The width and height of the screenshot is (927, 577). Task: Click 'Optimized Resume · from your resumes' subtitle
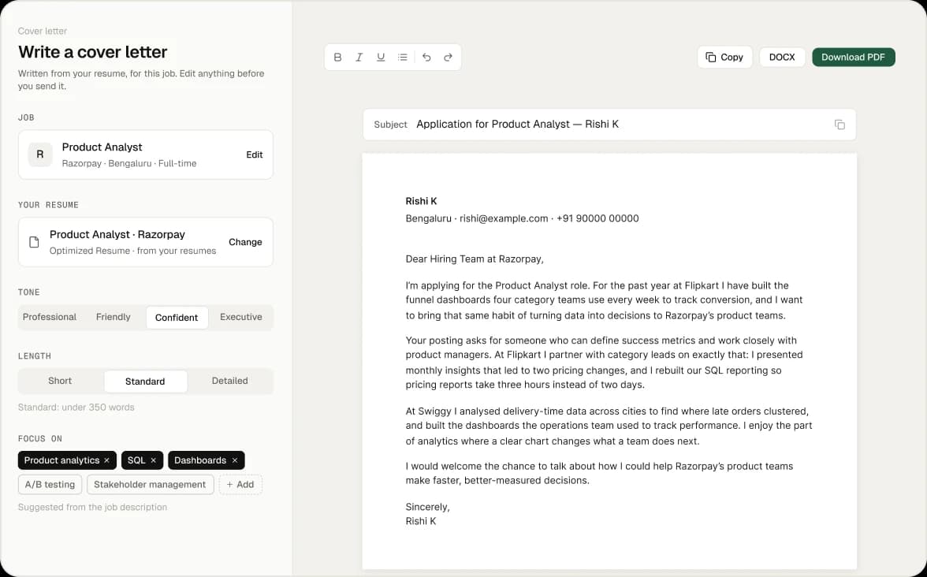132,251
